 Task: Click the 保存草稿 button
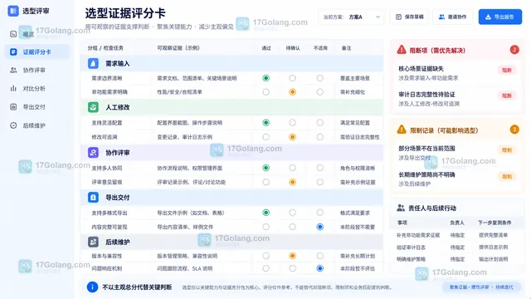[410, 17]
